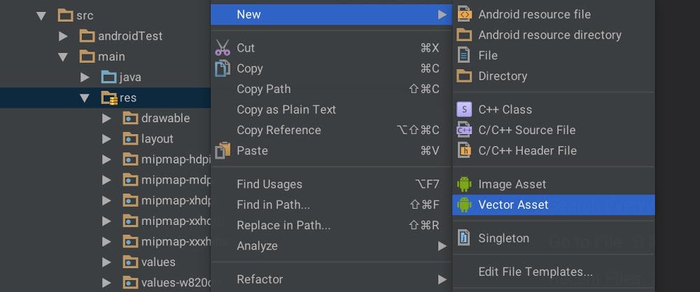Collapse the res folder
This screenshot has height=292, width=700.
coord(85,98)
